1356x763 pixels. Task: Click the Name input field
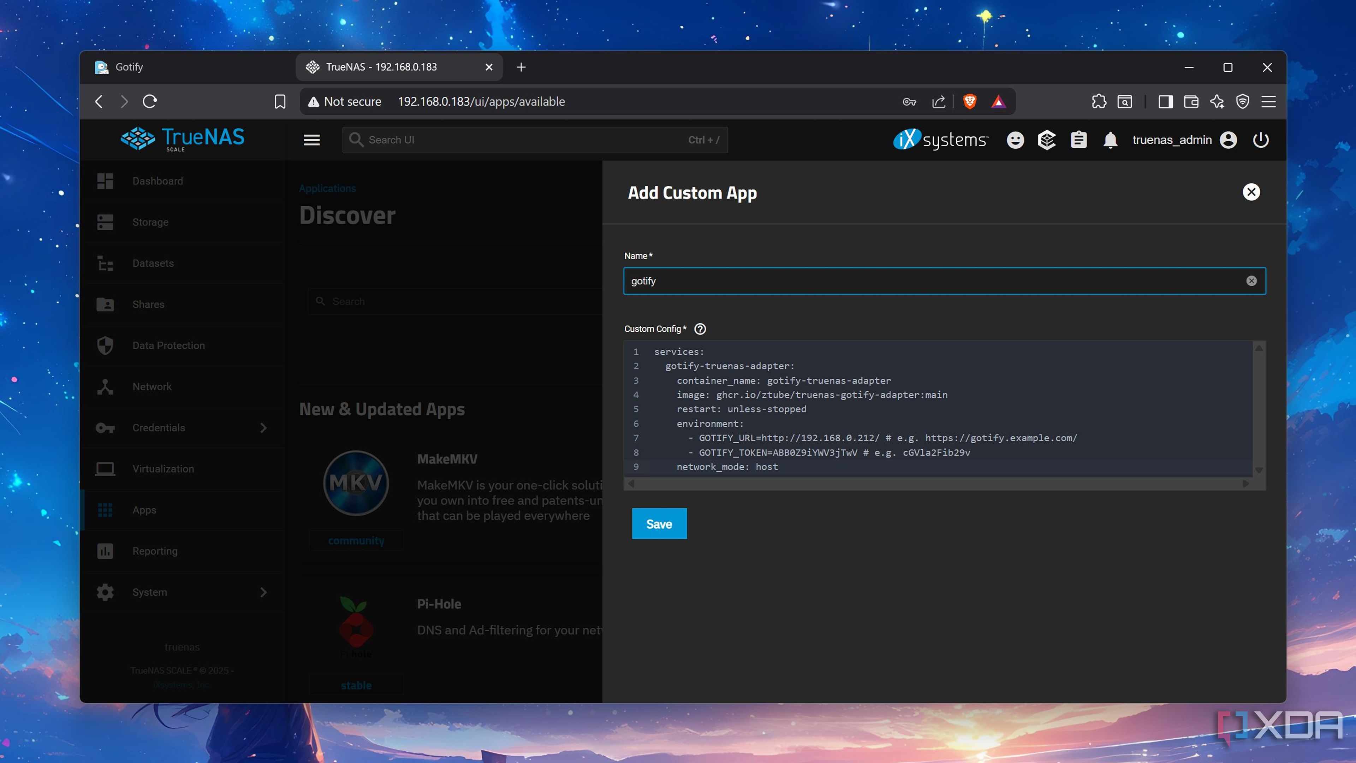(x=944, y=281)
